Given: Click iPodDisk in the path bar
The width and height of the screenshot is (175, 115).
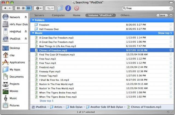Looking at the screenshot, I should 39,107.
